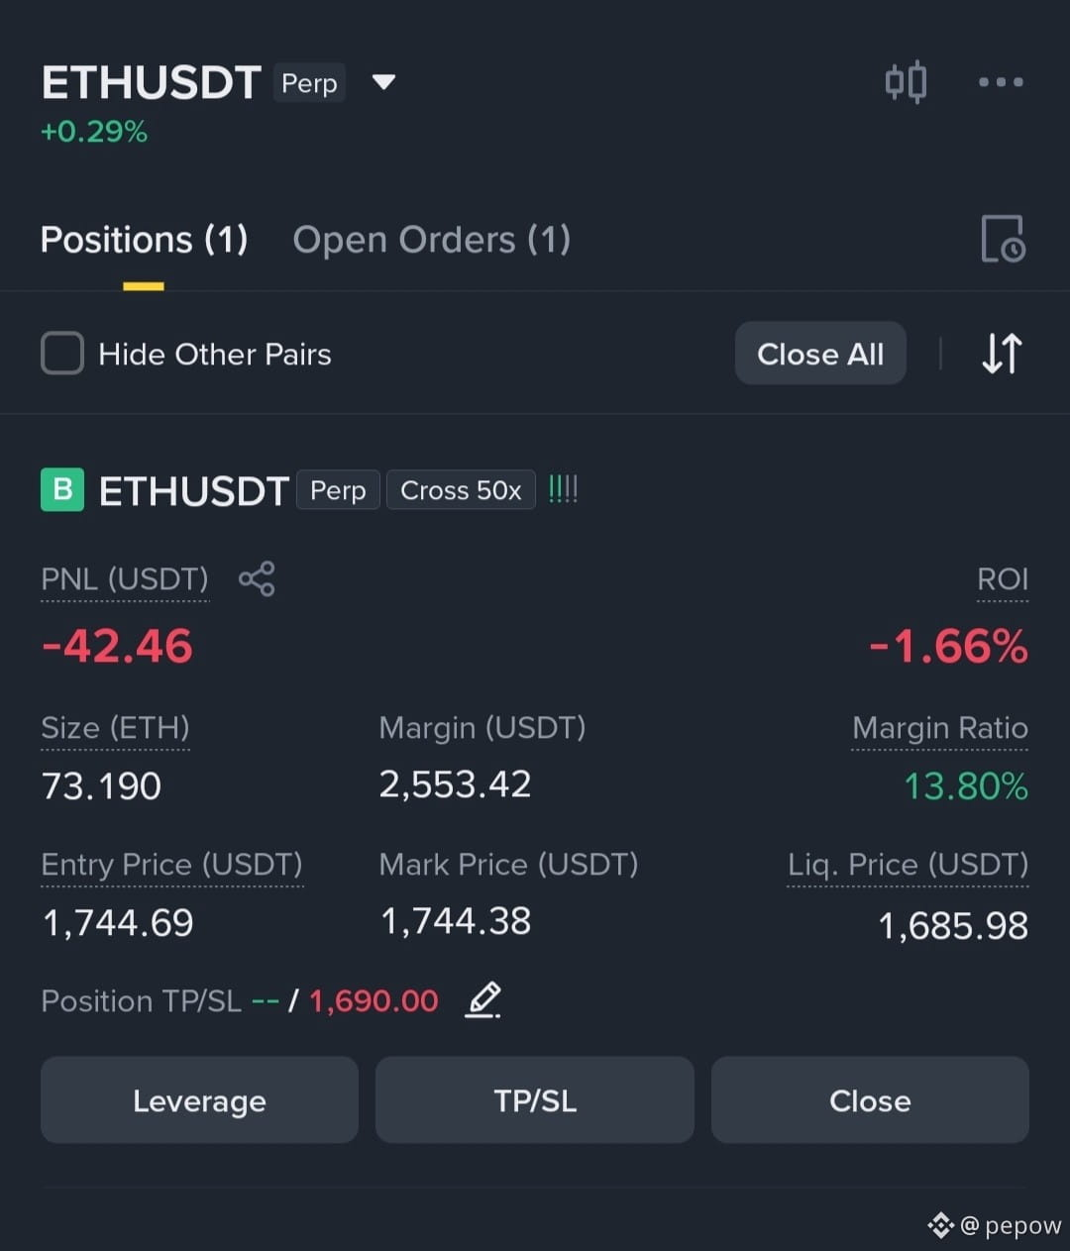Open the order history icon
This screenshot has height=1251, width=1070.
1003,239
